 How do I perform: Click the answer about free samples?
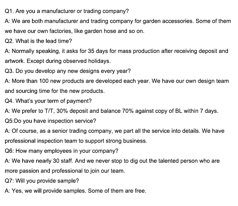coord(76,191)
